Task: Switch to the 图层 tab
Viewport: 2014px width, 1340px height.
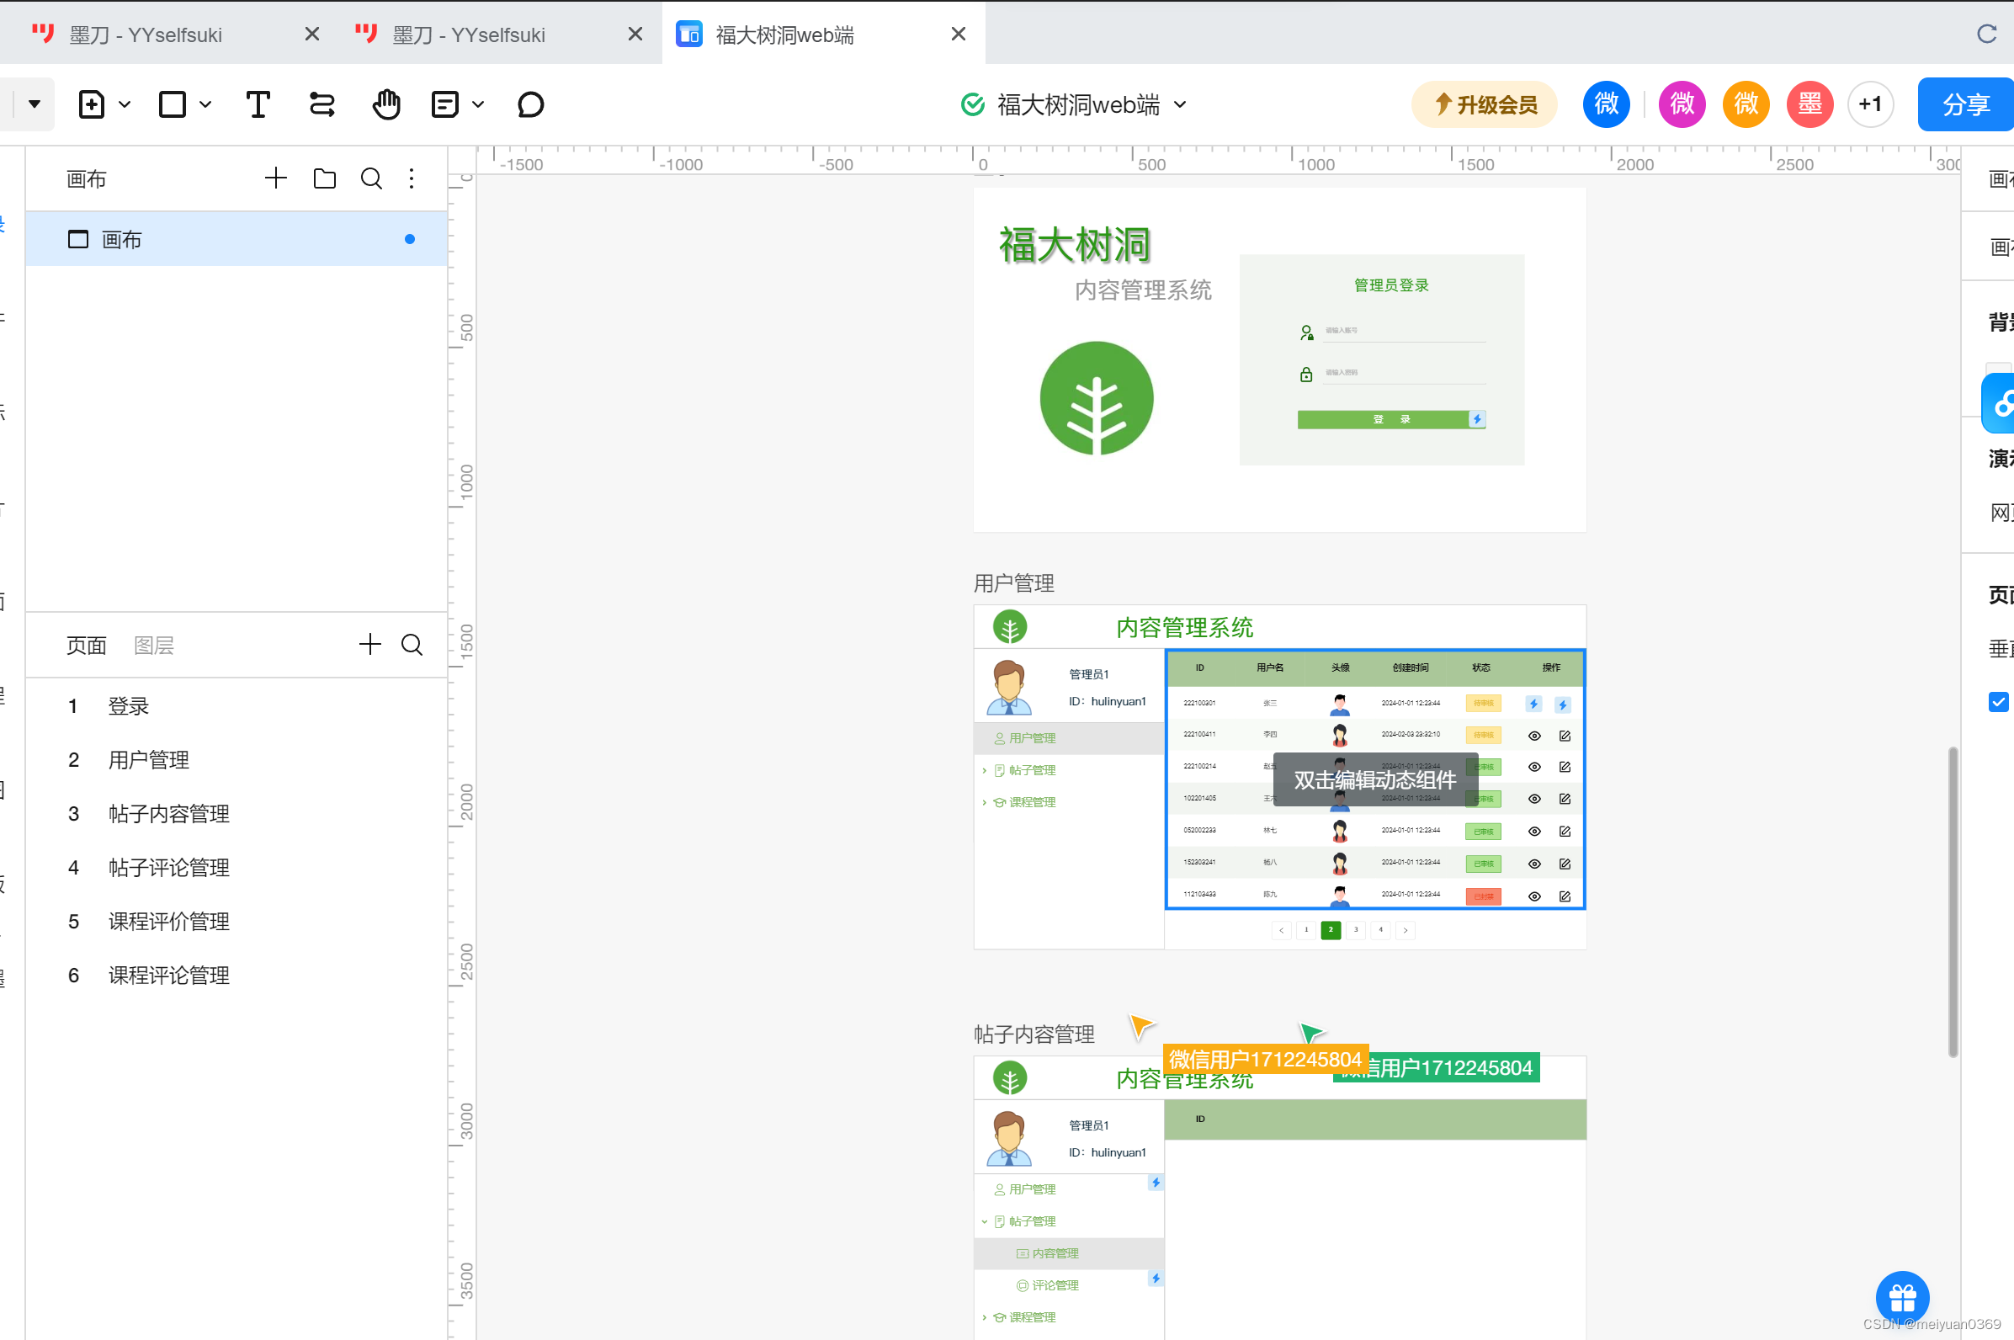Action: [154, 645]
